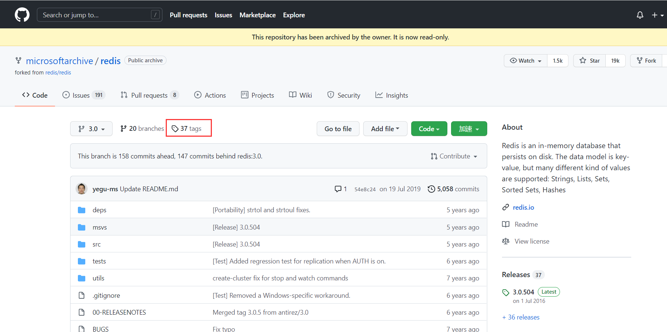
Task: Open microsoftarchive owner page
Action: (59, 61)
